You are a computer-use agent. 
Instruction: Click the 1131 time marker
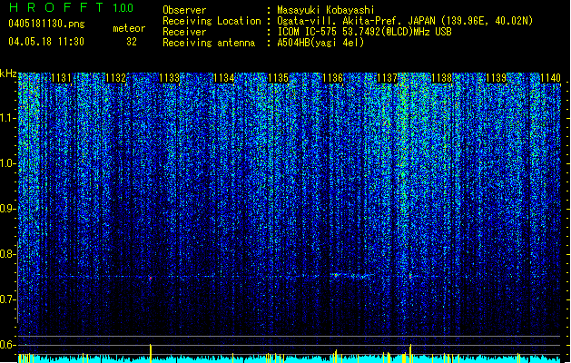pyautogui.click(x=61, y=77)
